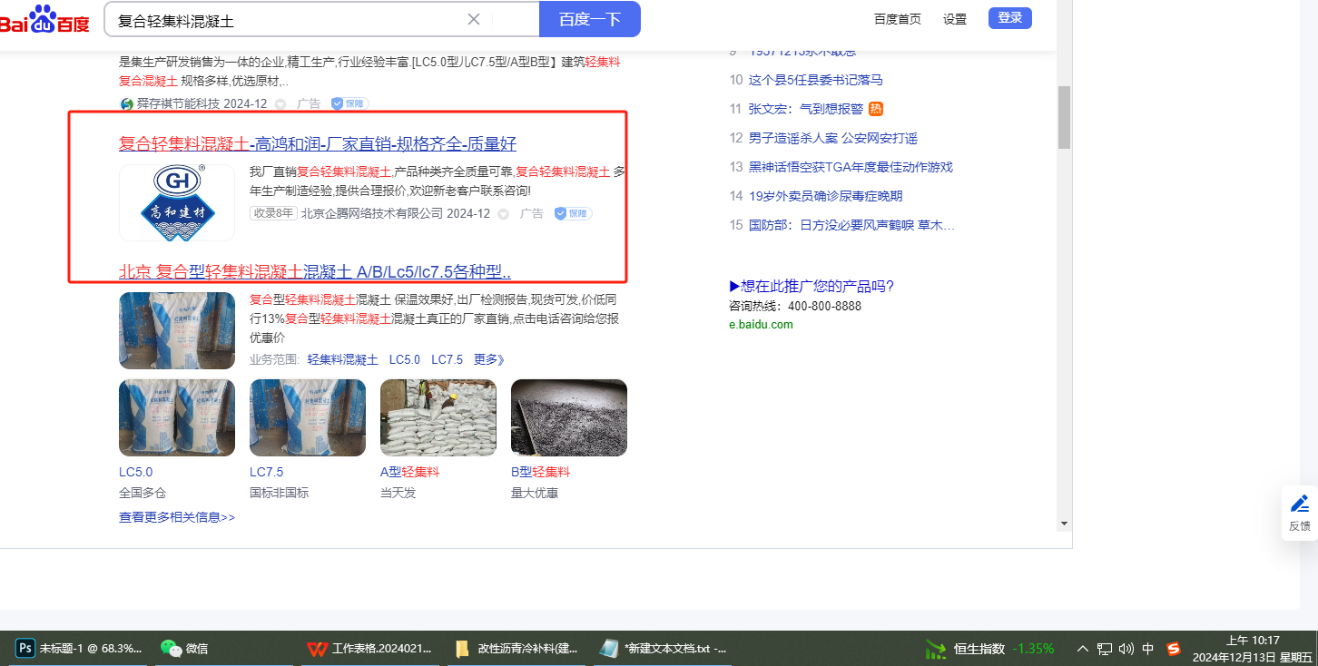Image resolution: width=1318 pixels, height=666 pixels.
Task: Click the page scrollbar thumb
Action: 1064,117
